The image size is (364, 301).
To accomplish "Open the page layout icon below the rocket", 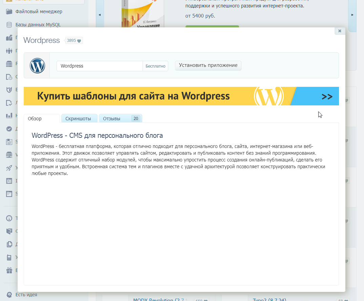I will (x=9, y=181).
